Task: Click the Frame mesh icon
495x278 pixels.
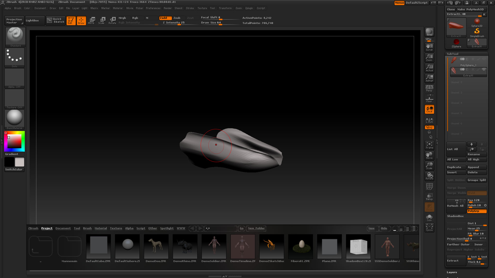Action: pyautogui.click(x=429, y=145)
